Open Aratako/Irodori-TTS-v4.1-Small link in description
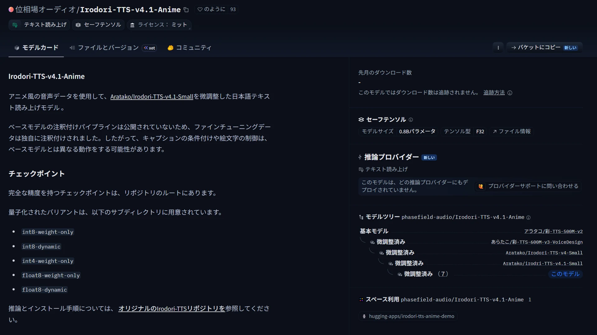This screenshot has height=335, width=597. [x=152, y=96]
